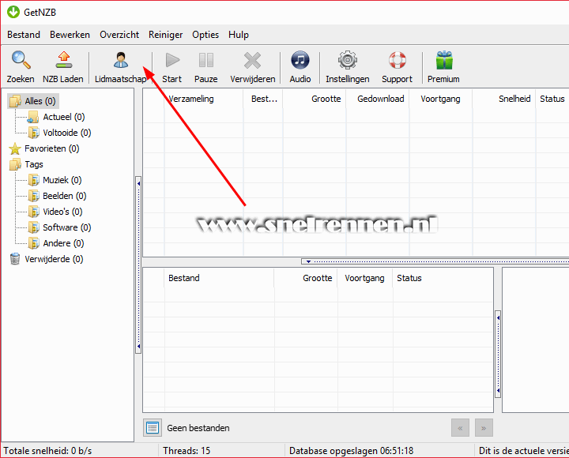Click Totale snelheid status bar entry

coord(47,451)
